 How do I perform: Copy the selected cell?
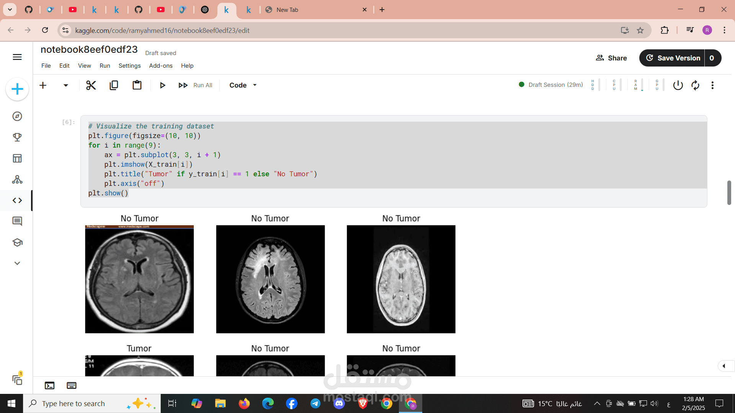pos(114,85)
